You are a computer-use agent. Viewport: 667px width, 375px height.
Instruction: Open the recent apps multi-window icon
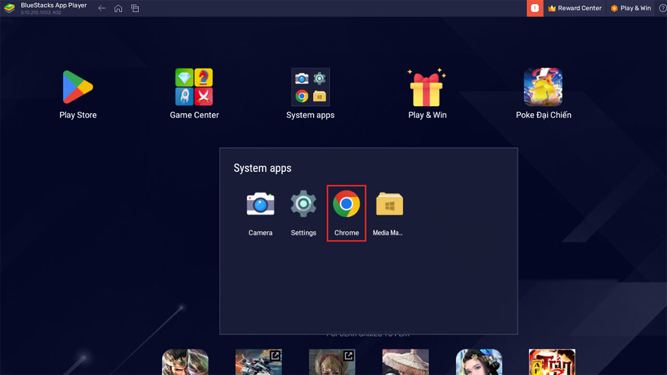135,8
